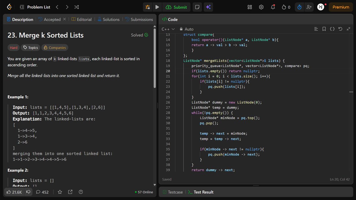
Task: Run the code with the play button
Action: (x=157, y=7)
